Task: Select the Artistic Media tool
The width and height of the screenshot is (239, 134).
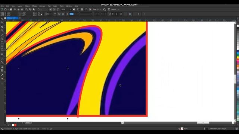Action: pos(2,39)
